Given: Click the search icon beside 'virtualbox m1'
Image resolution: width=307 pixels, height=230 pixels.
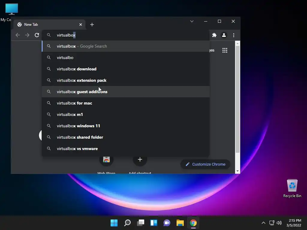Looking at the screenshot, I should click(x=49, y=114).
